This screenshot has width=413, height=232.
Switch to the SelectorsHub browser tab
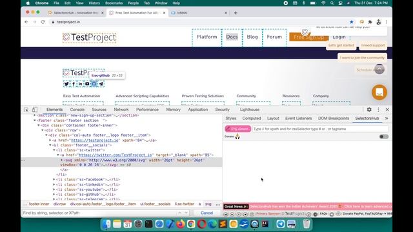coord(76,13)
